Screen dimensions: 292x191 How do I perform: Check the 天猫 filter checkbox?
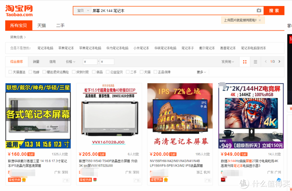(142, 72)
